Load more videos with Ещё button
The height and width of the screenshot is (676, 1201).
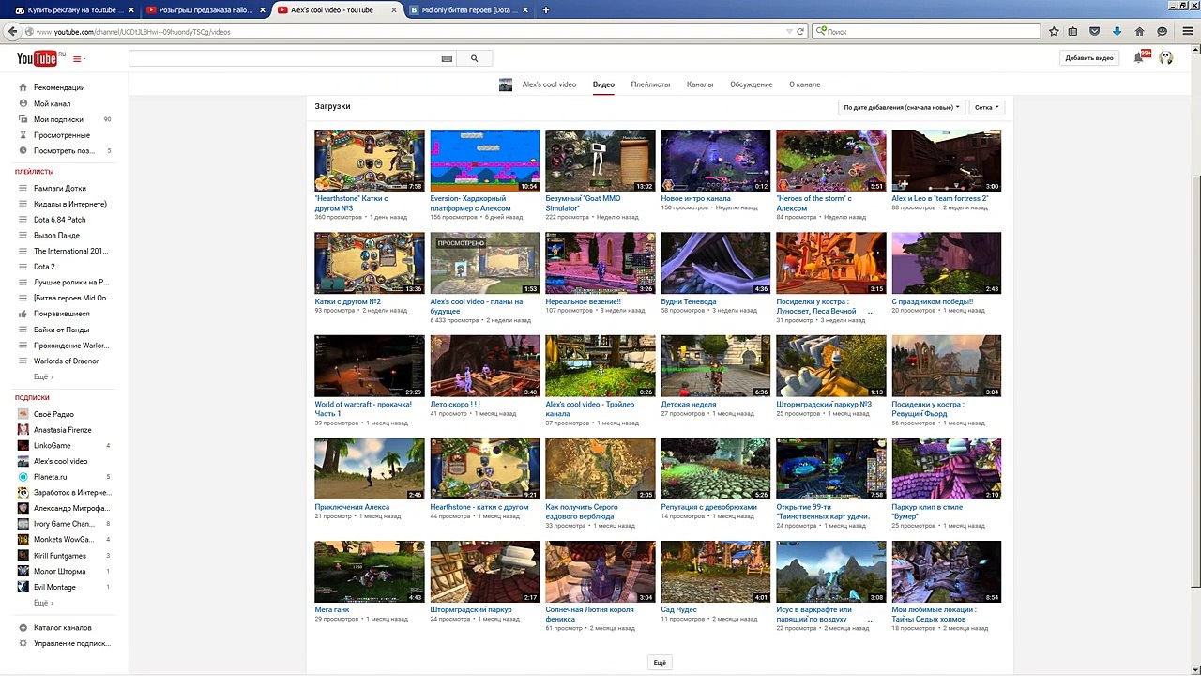coord(660,663)
